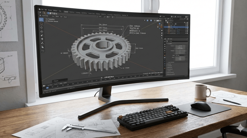Play the animation in the timeline
Screen dimensions: 247x138
click(110, 77)
